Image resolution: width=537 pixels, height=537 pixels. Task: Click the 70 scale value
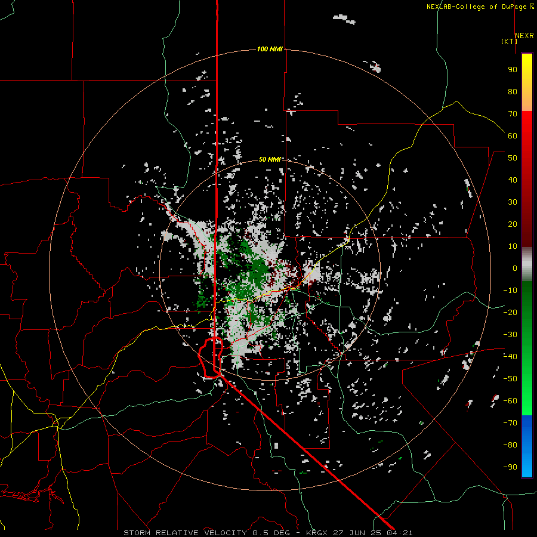513,114
